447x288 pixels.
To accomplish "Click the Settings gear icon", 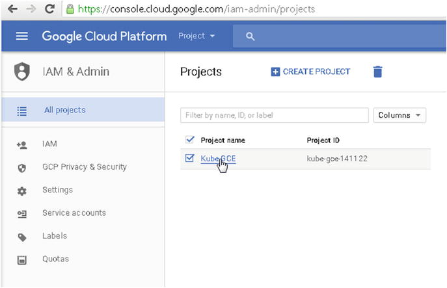I will coord(21,190).
